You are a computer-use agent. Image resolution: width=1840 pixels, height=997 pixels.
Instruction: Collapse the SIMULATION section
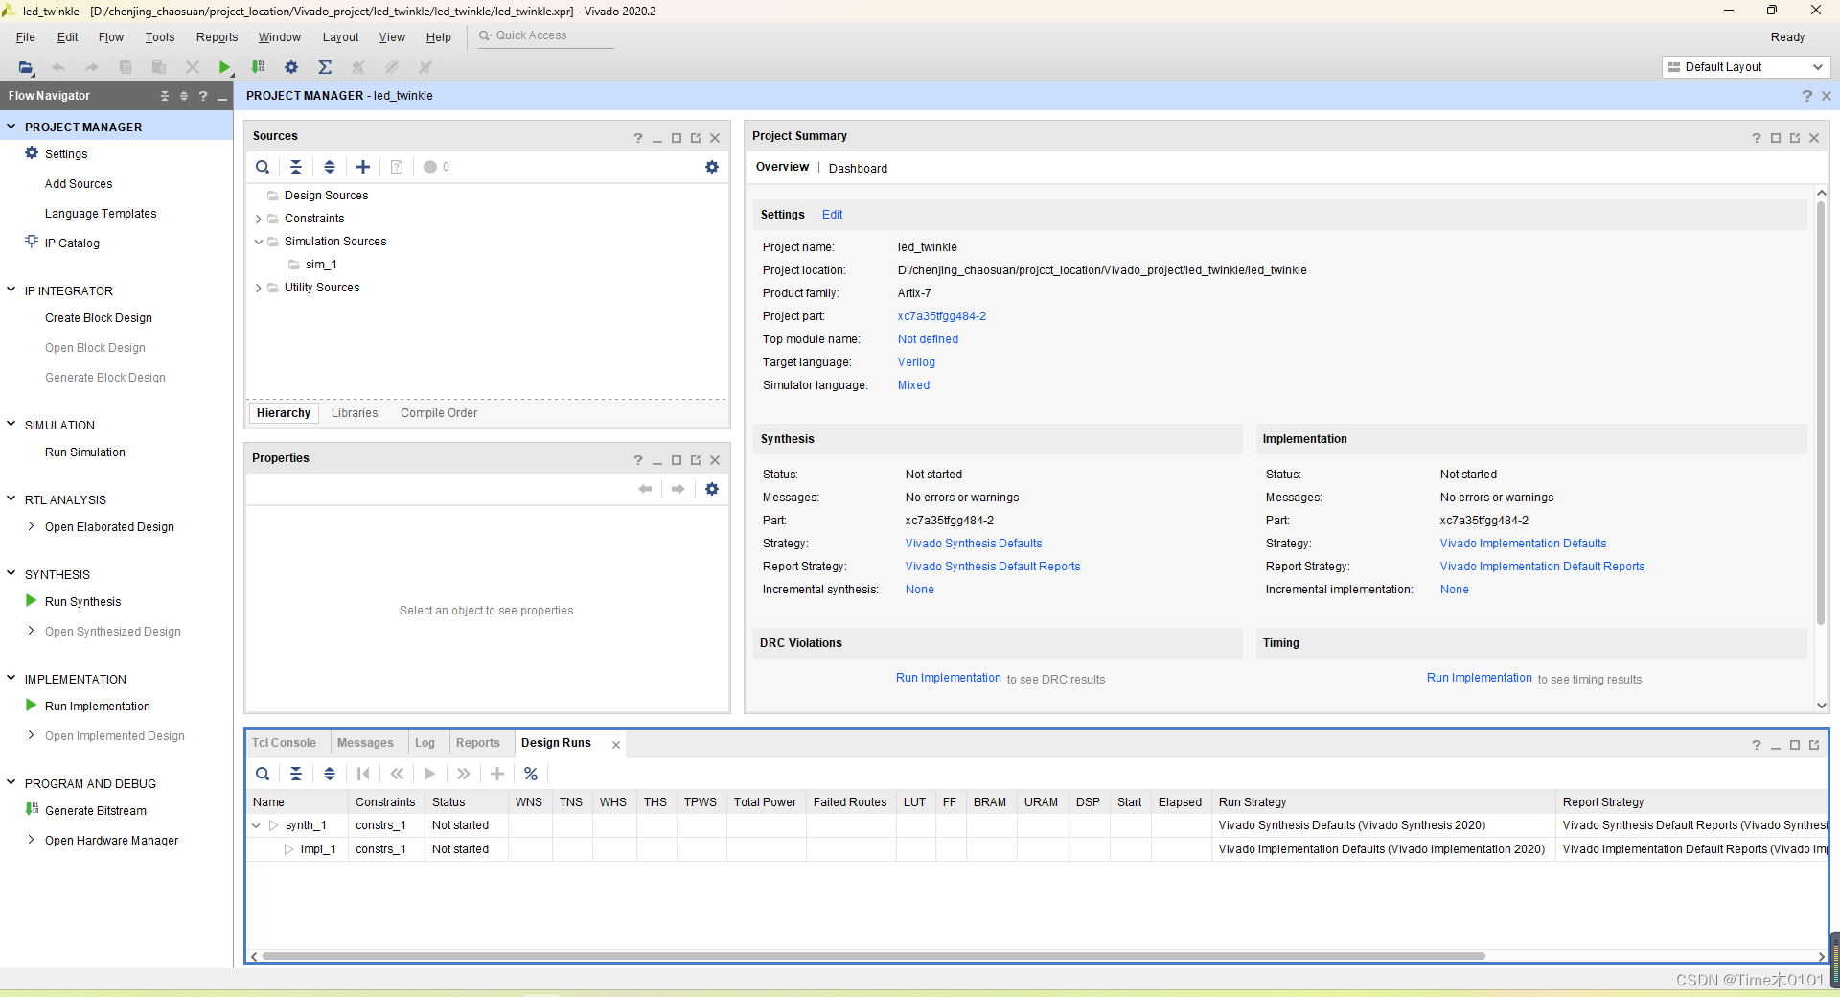11,425
